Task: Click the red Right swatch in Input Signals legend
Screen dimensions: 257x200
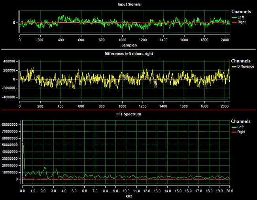Action: point(234,23)
